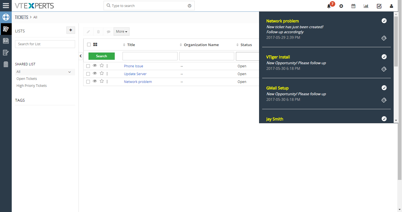Viewport: 402px width, 212px height.
Task: Mark Jay Smith notification as read
Action: [x=384, y=119]
